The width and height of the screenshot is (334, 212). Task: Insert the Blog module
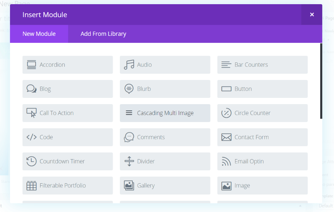coord(68,89)
